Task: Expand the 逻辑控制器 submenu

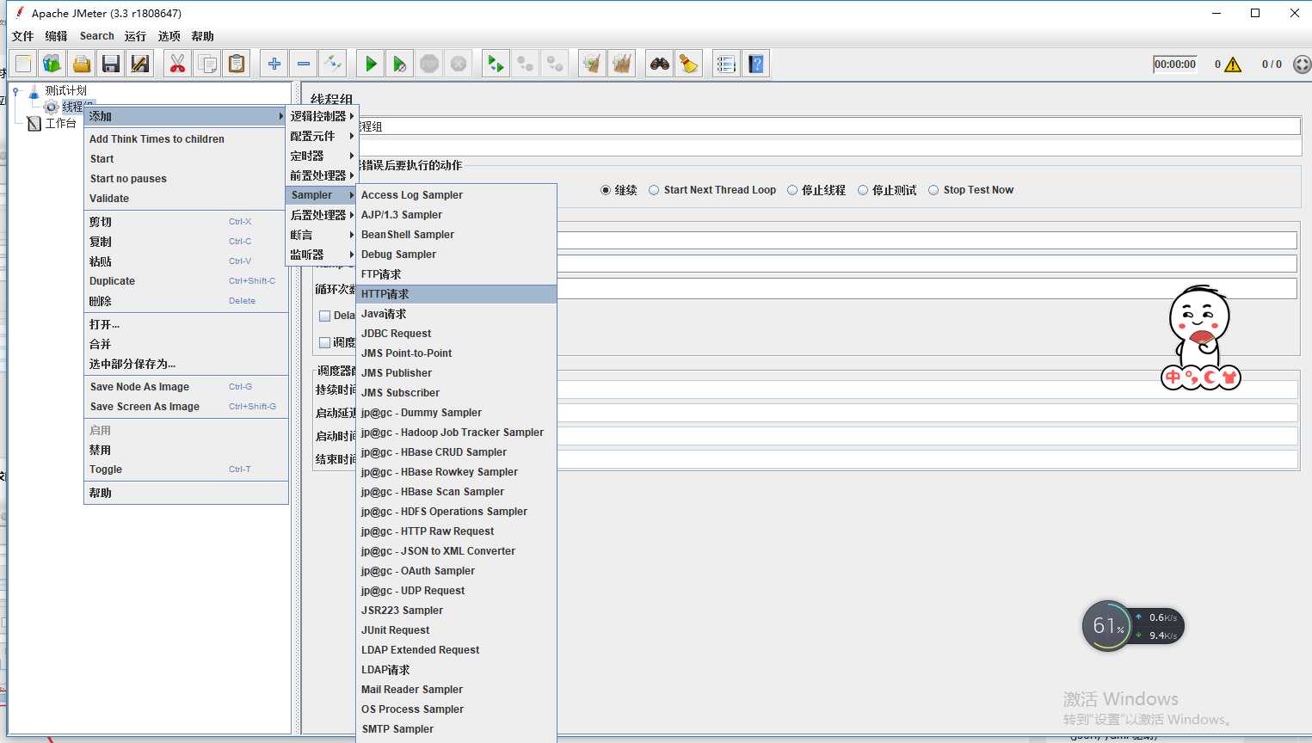Action: point(321,116)
